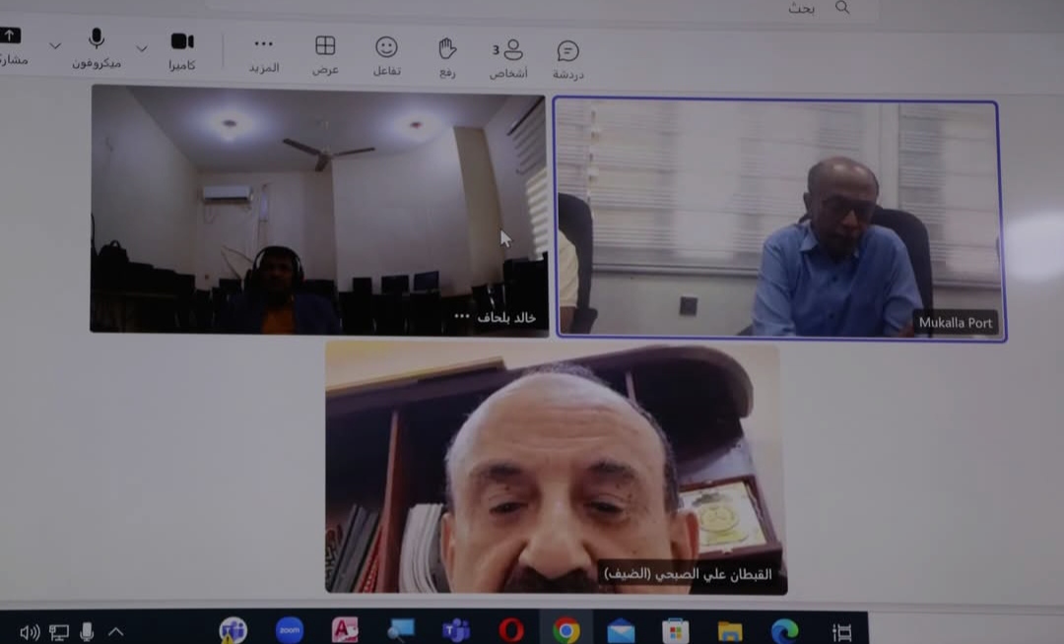Screen dimensions: 1064x644
Task: Switch to Google Chrome in taskbar
Action: 565,629
